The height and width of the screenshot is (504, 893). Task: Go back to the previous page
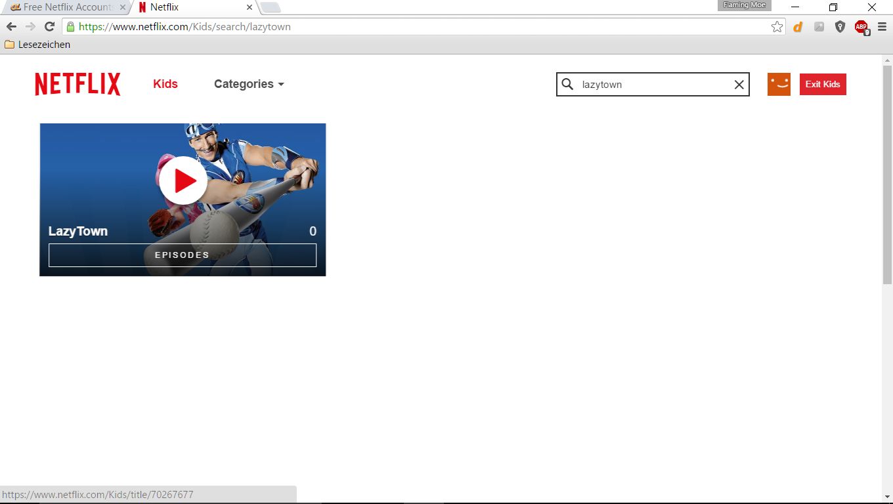coord(11,27)
